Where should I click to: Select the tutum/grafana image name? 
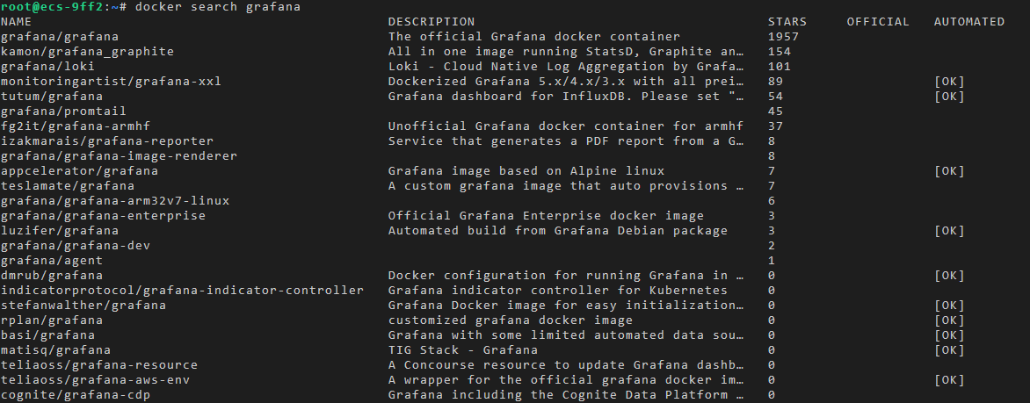coord(51,97)
